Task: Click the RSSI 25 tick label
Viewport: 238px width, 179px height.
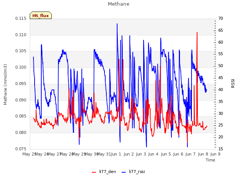Action: pos(221,125)
